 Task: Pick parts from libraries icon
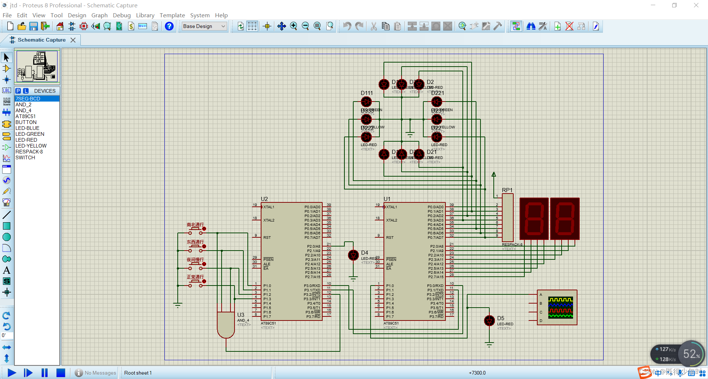click(x=462, y=26)
